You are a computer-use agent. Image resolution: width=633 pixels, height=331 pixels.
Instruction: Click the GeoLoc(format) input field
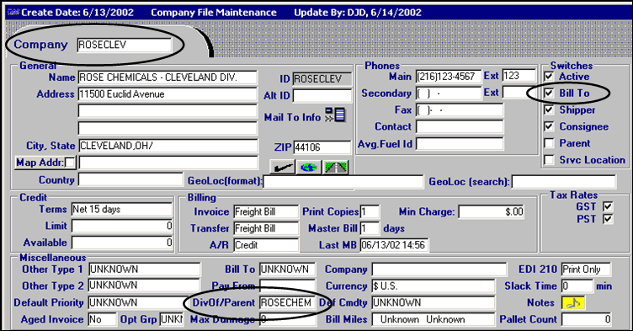click(343, 181)
